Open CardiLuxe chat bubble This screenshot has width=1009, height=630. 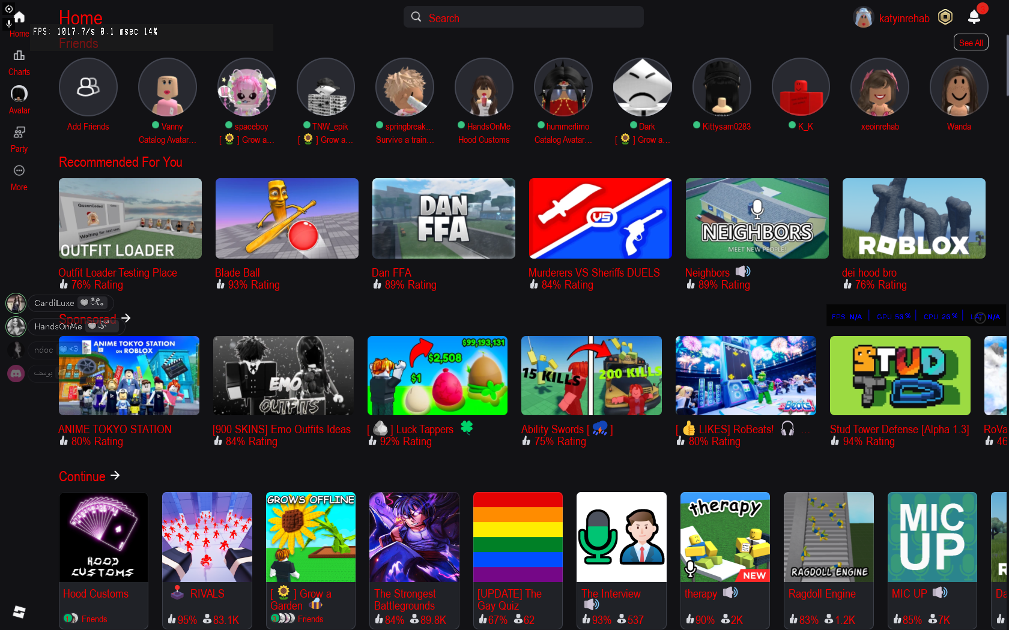pos(70,303)
